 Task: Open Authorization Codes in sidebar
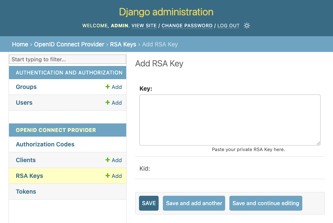45,144
